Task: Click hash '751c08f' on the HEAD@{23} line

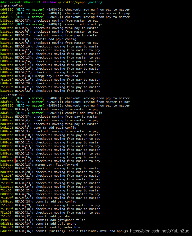Action: 7,183
